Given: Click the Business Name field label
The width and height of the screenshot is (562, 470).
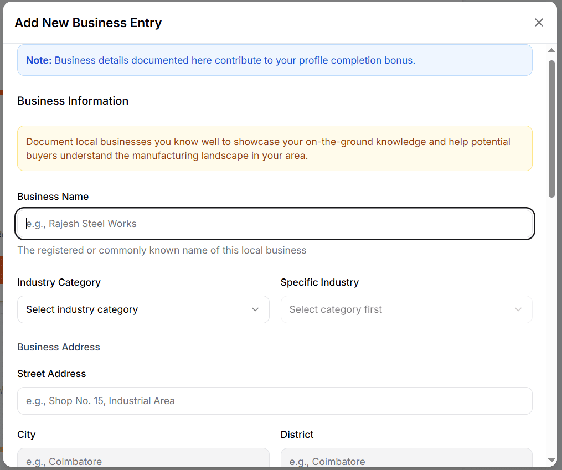Looking at the screenshot, I should 53,197.
